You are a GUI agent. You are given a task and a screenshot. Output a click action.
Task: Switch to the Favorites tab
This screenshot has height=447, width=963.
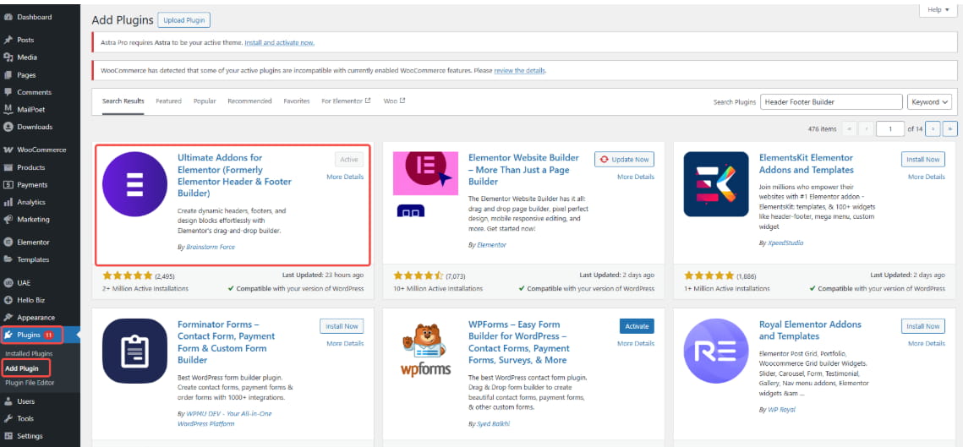click(297, 101)
